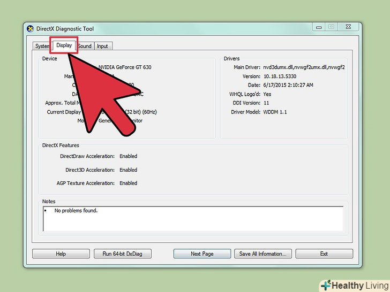Viewport: 390px width, 292px height.
Task: Close the window with the X button
Action: 348,27
